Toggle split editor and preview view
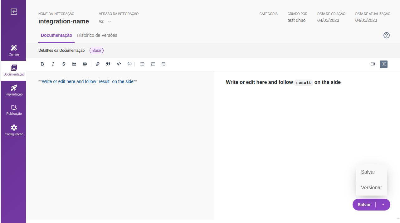Viewport: 400px width, 223px height. 384,64
